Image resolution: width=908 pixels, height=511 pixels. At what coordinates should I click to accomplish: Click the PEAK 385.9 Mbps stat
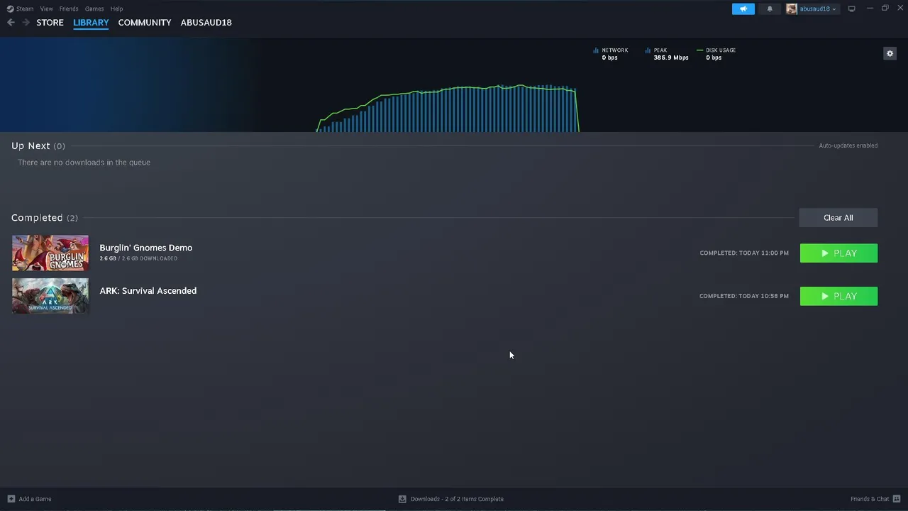tap(667, 54)
